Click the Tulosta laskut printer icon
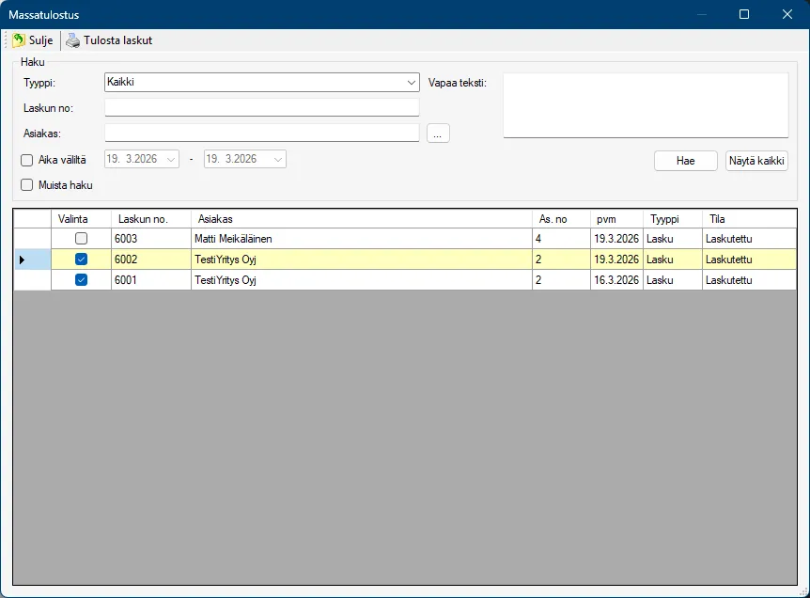810x598 pixels. (x=72, y=40)
